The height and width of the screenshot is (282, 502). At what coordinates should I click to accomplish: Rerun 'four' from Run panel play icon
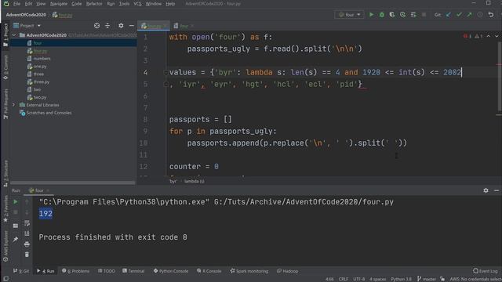coord(16,202)
